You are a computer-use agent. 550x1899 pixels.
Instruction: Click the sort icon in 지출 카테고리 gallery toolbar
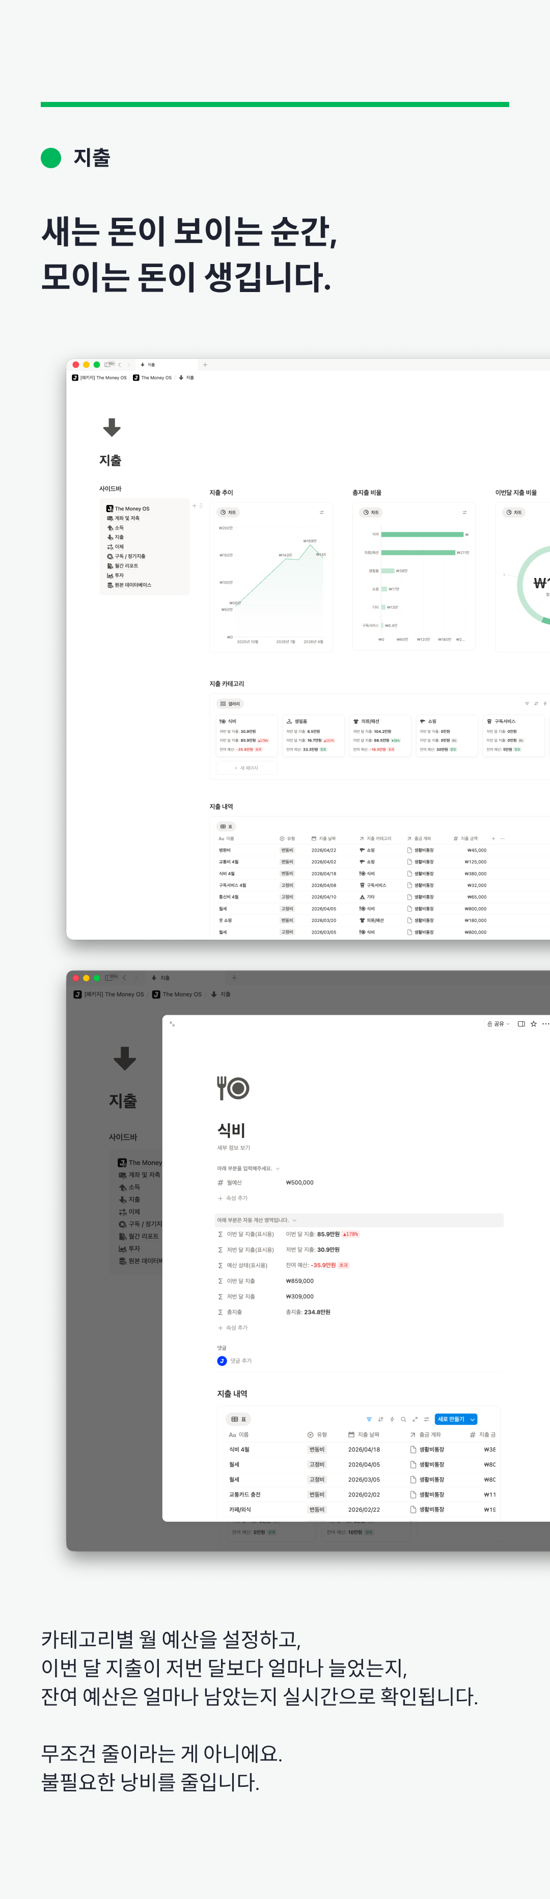(536, 703)
